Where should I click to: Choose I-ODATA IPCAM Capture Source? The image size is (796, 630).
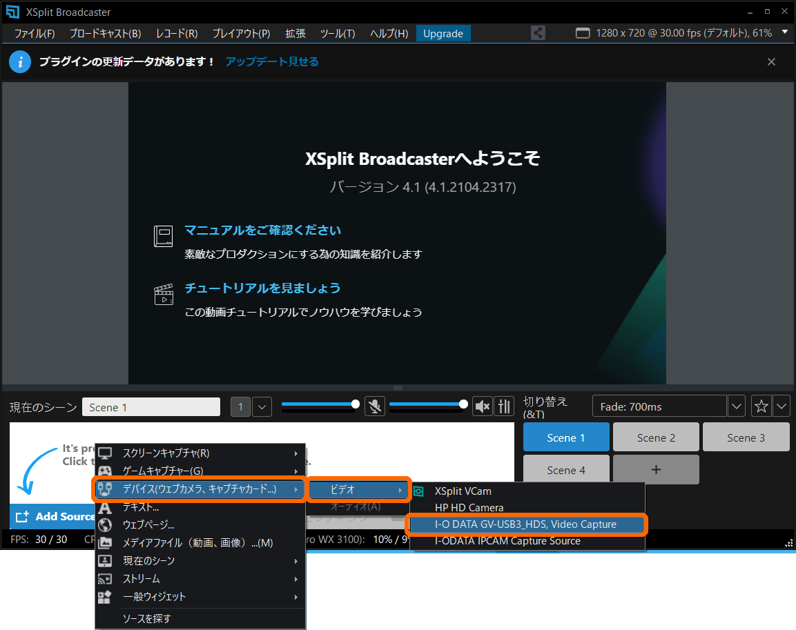click(x=527, y=541)
